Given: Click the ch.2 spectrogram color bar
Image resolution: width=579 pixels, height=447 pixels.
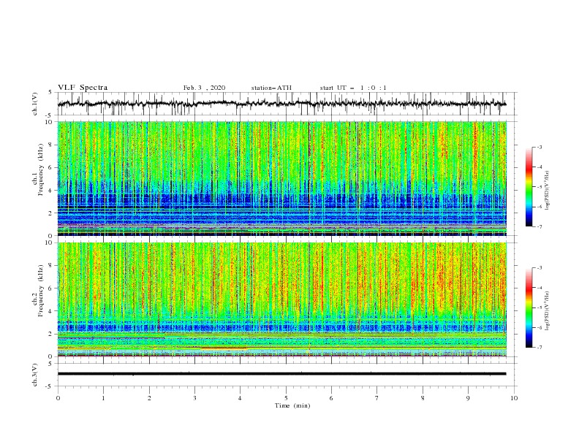Looking at the screenshot, I should pyautogui.click(x=529, y=307).
